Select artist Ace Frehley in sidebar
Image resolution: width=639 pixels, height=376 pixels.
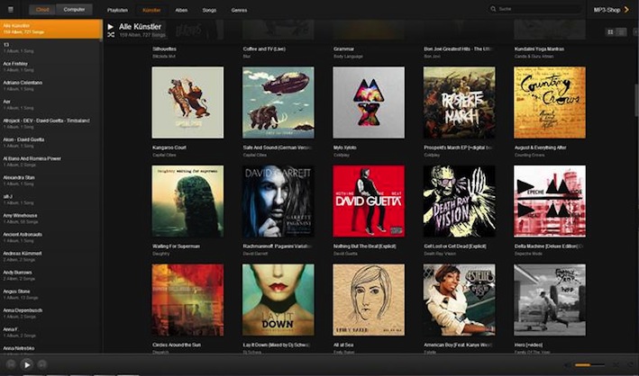(51, 67)
